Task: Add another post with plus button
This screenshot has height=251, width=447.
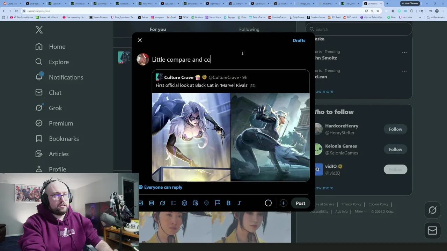Action: [x=283, y=203]
